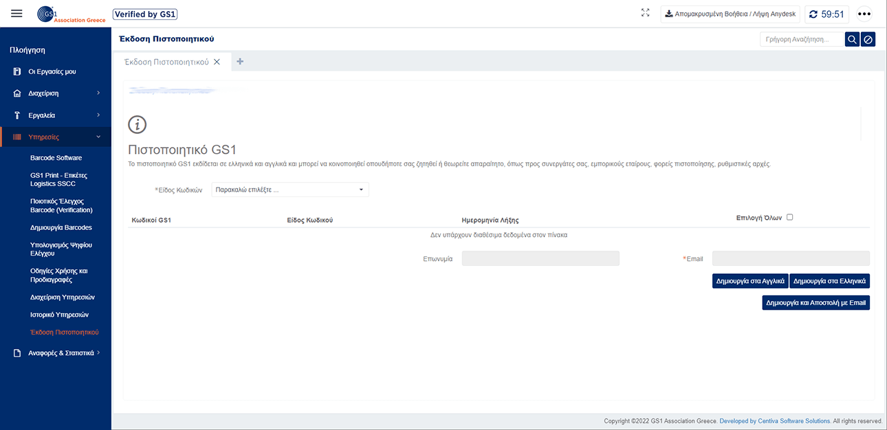
Task: Toggle fullscreen mode icon
Action: point(645,13)
